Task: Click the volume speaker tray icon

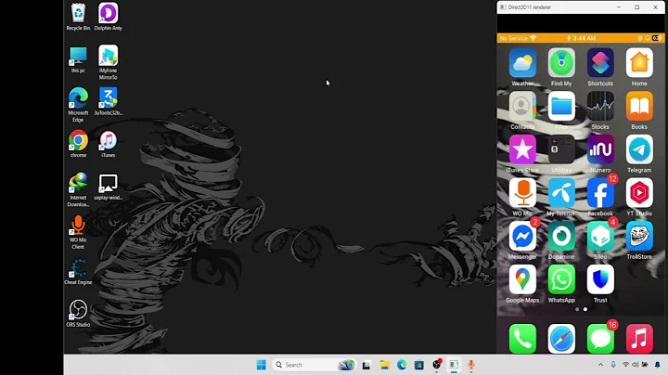Action: (636, 365)
